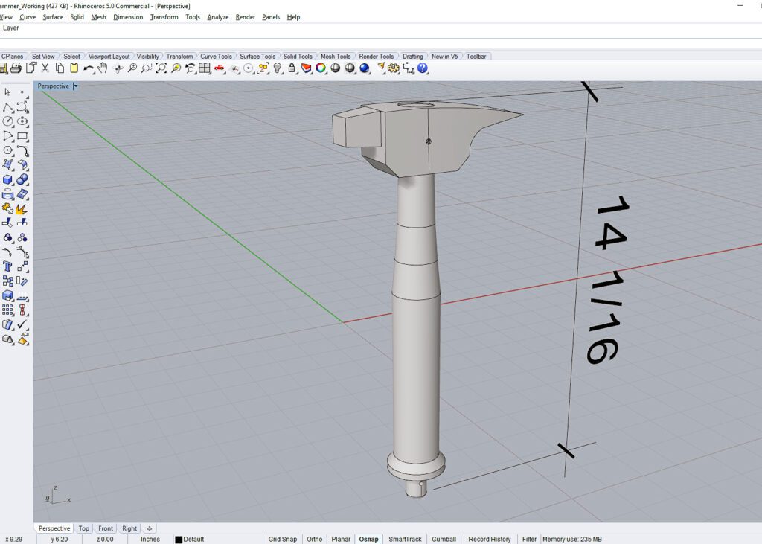The height and width of the screenshot is (544, 762).
Task: Select the Text object tool
Action: [7, 266]
